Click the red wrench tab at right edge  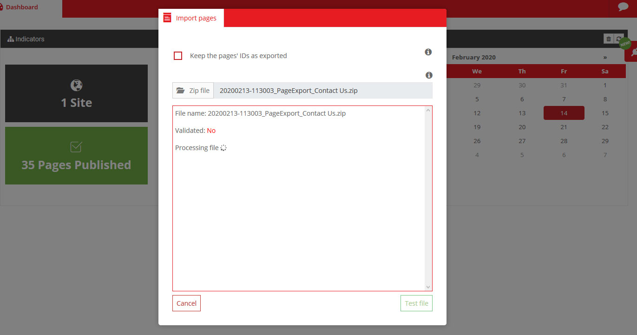632,52
